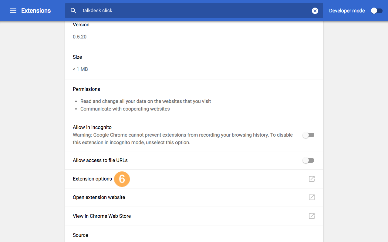Open the hamburger main menu
The width and height of the screenshot is (388, 242).
tap(13, 11)
